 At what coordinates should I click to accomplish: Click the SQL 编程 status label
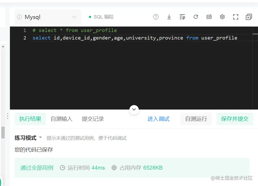click(104, 17)
